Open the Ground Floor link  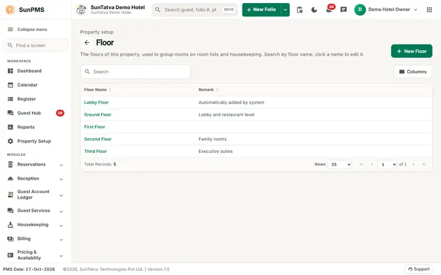pos(97,114)
